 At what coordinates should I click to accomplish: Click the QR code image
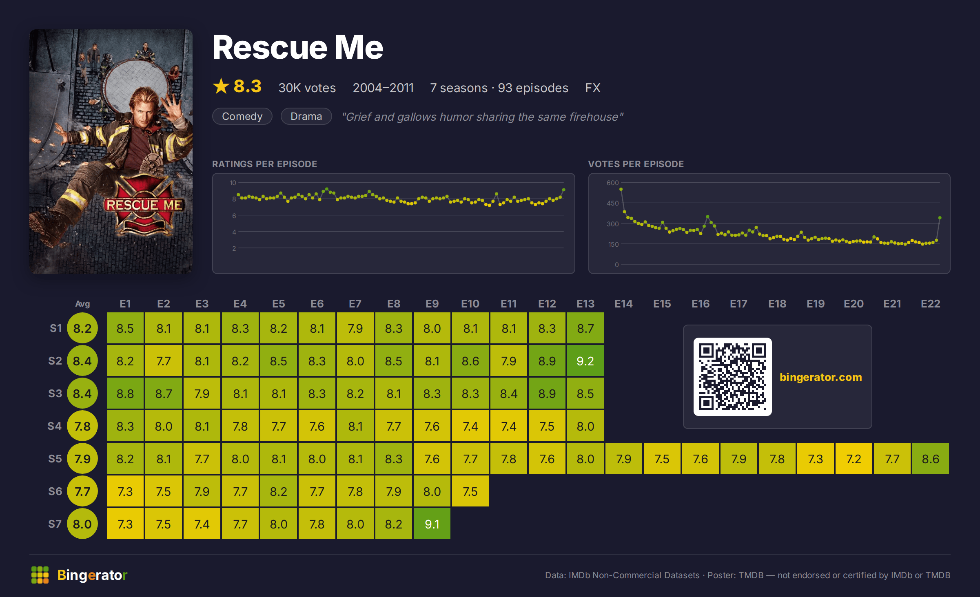click(733, 377)
